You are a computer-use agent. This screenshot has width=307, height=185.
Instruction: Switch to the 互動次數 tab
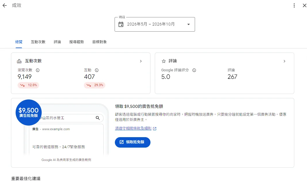pyautogui.click(x=38, y=42)
